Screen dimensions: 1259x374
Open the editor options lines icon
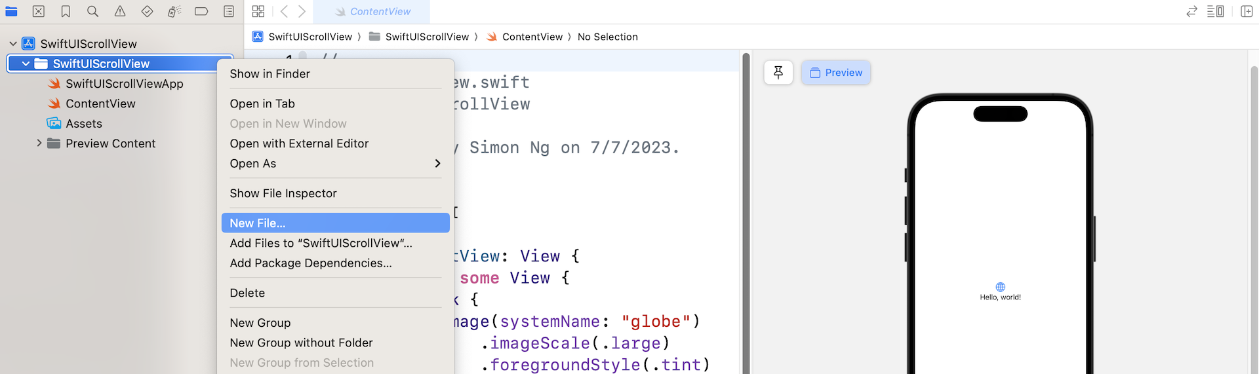pyautogui.click(x=1216, y=11)
